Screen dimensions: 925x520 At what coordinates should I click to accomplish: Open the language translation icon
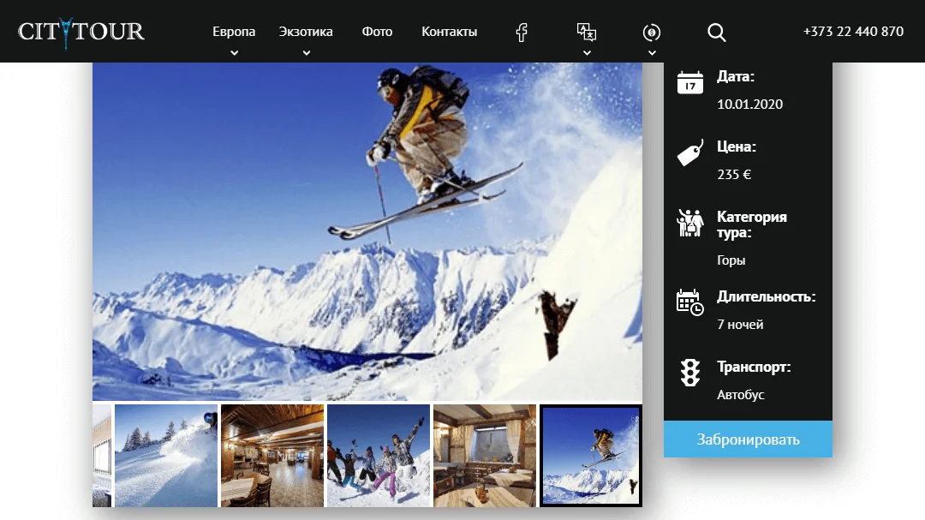tap(587, 32)
